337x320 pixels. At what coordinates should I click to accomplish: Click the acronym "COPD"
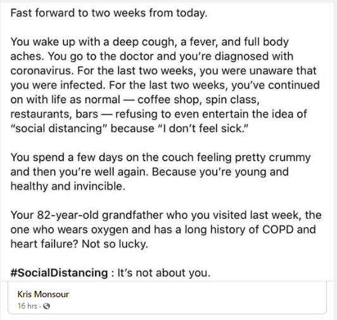[277, 230]
